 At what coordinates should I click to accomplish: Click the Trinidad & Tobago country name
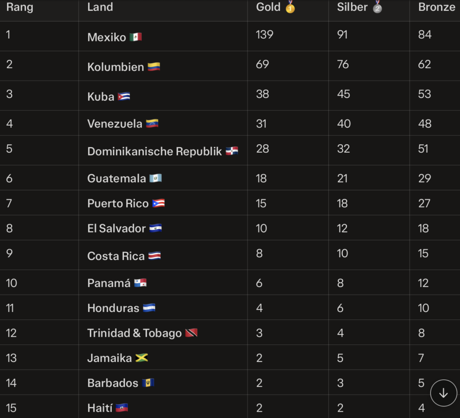point(134,333)
